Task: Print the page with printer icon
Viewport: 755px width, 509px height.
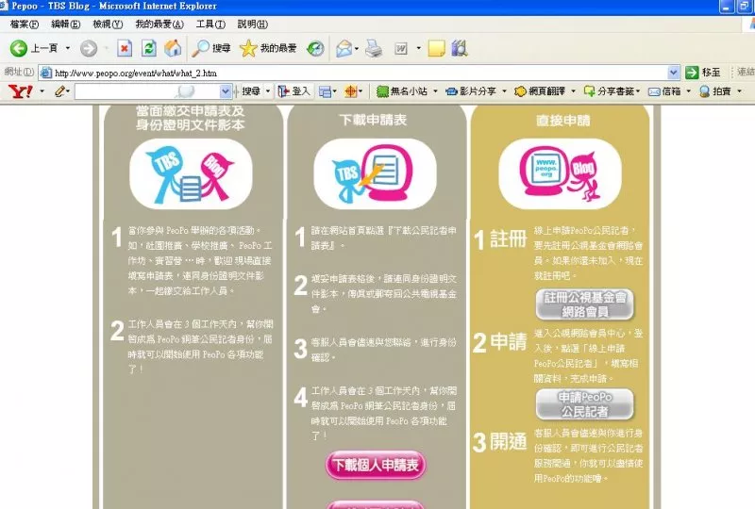Action: 374,48
